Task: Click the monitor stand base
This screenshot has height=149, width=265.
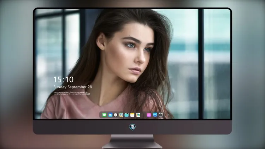Action: pyautogui.click(x=132, y=145)
